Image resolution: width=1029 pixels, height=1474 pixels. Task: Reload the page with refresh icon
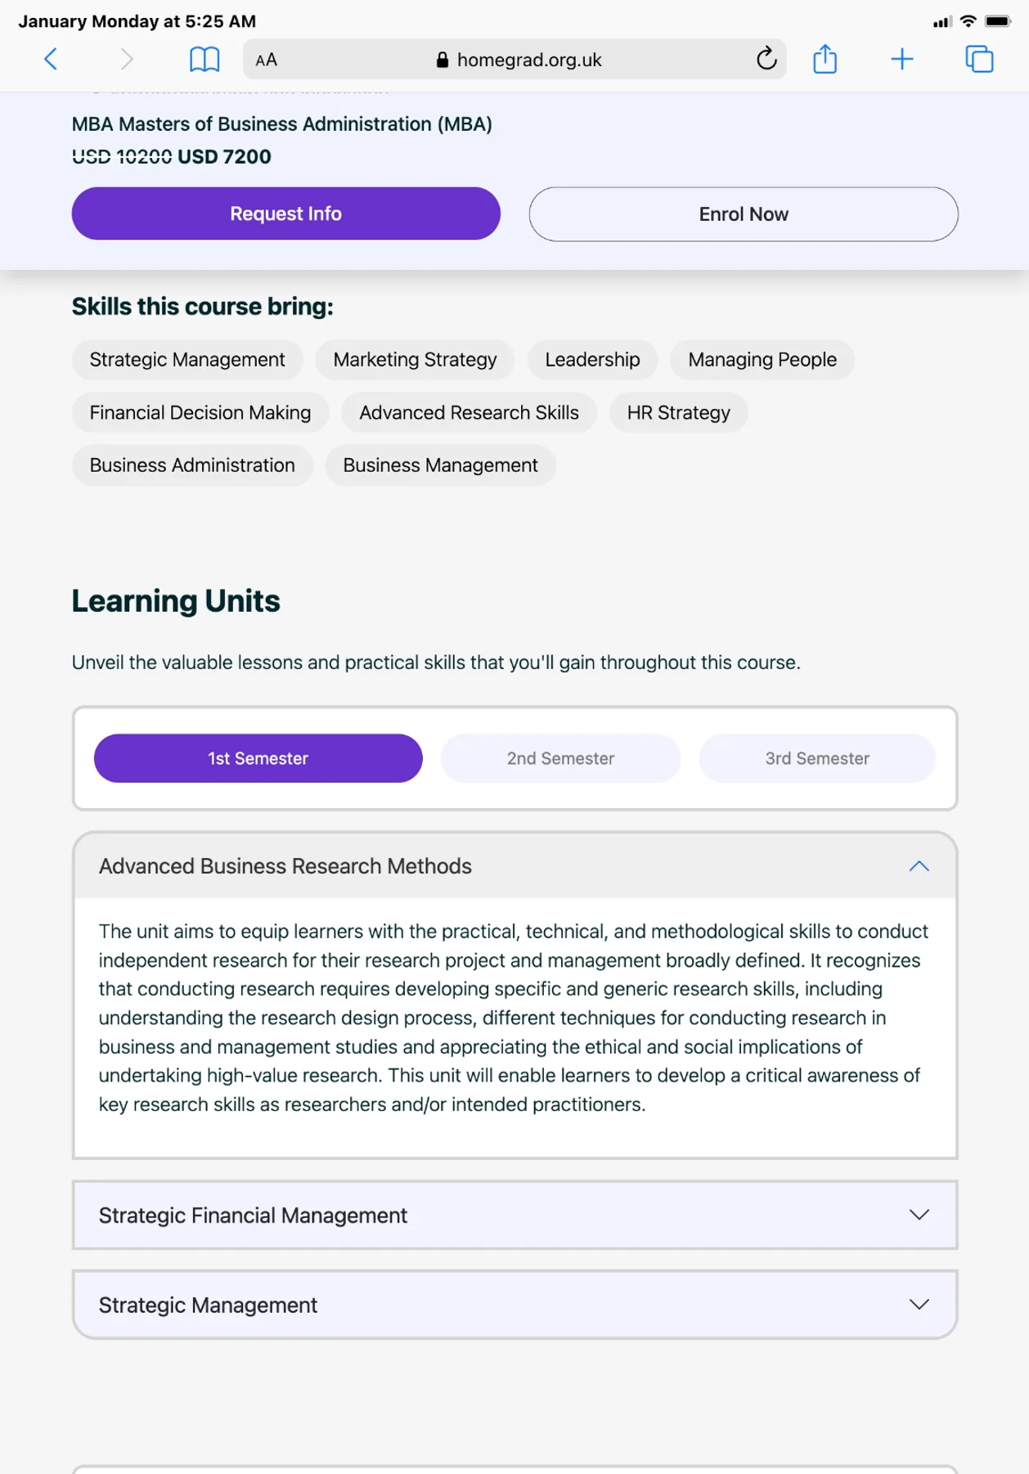pos(766,59)
